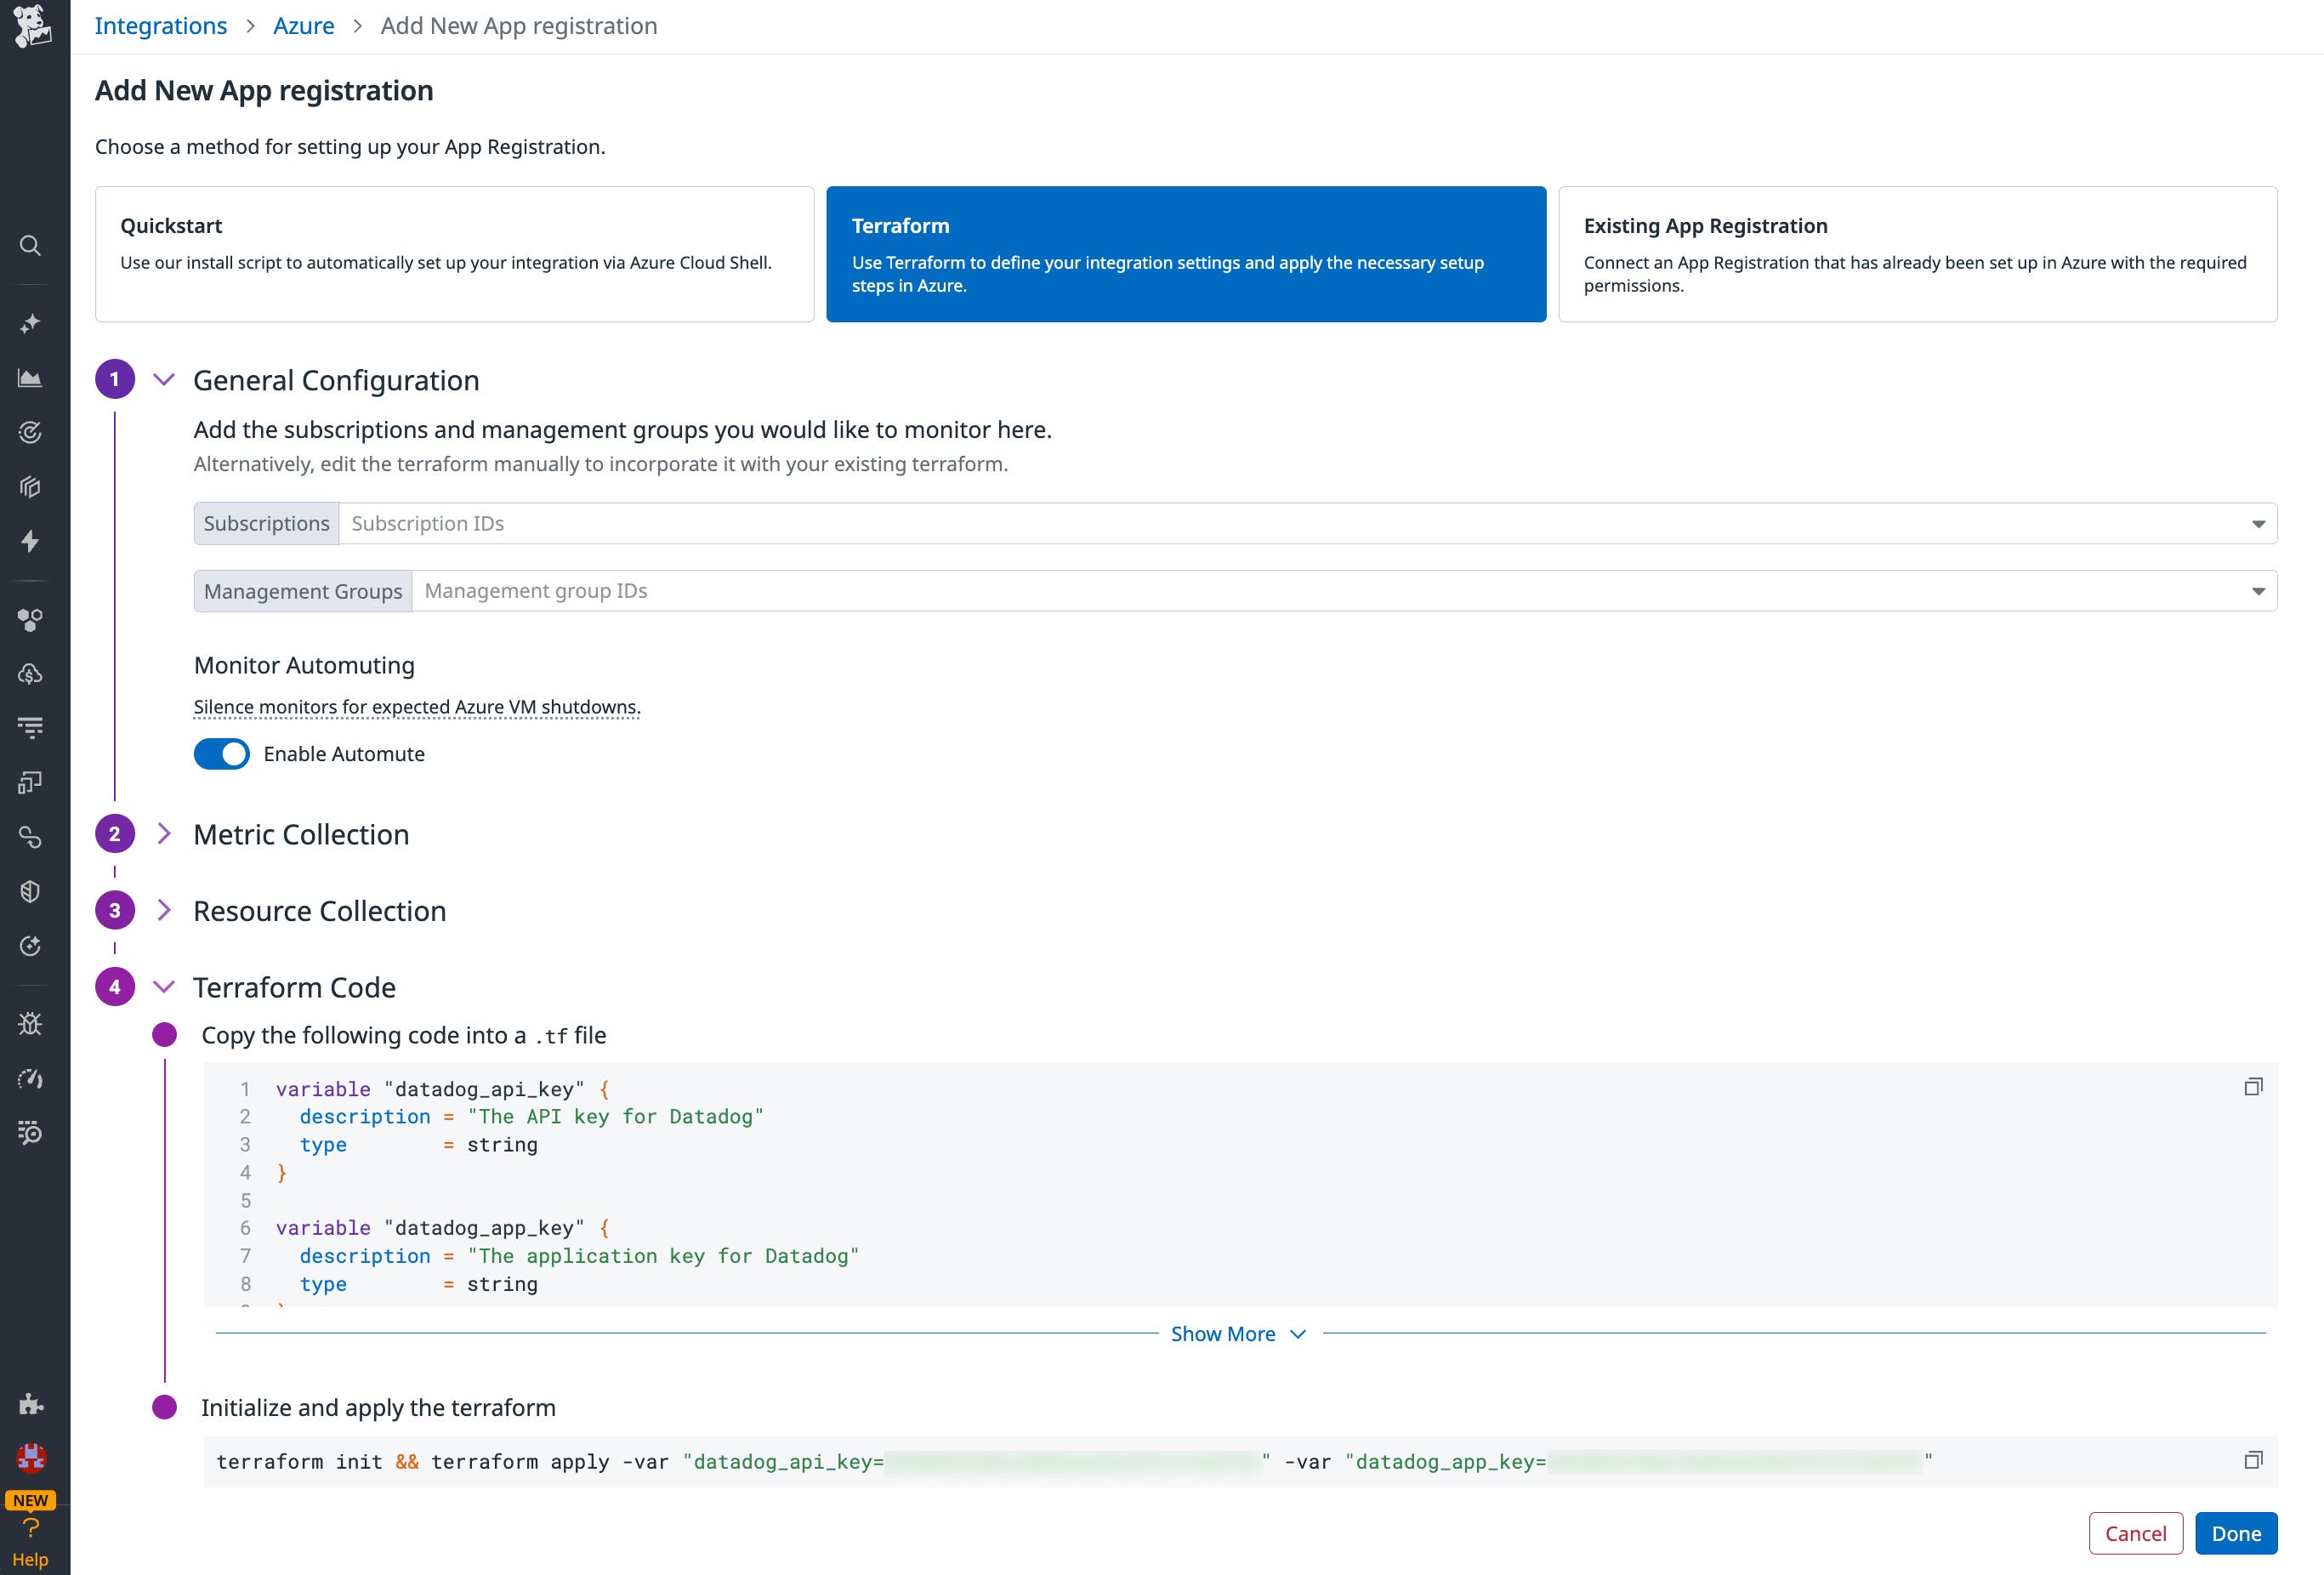2324x1575 pixels.
Task: Copy the terraform init command using its copy icon
Action: click(x=2255, y=1459)
